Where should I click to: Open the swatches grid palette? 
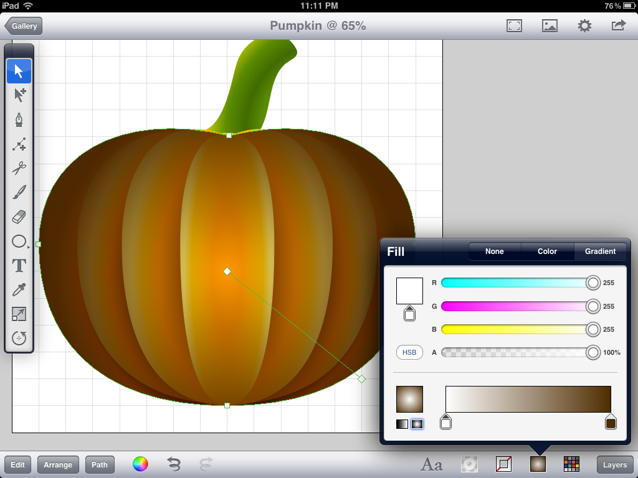click(x=572, y=464)
